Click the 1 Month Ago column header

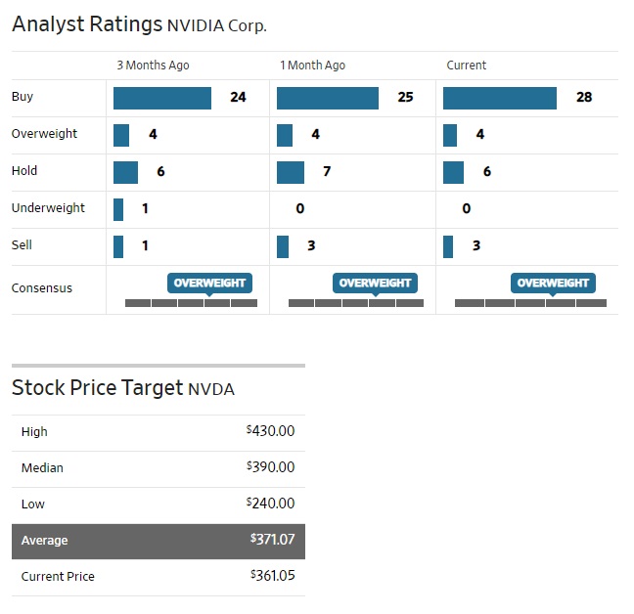(312, 66)
